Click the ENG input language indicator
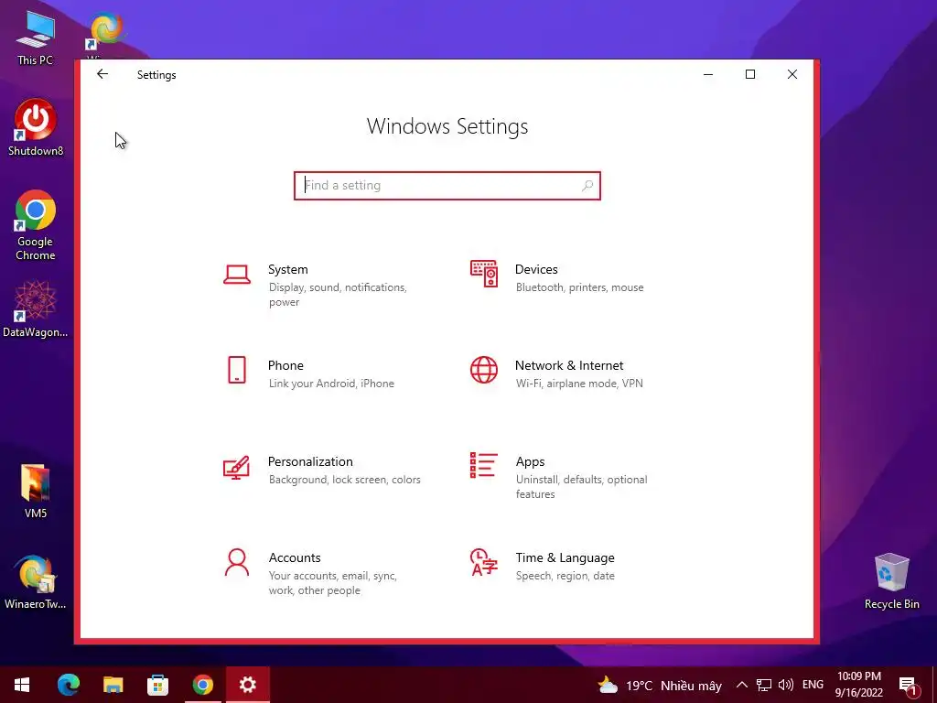This screenshot has height=703, width=937. coord(813,685)
